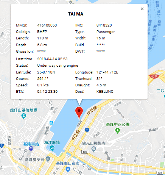Select the 佛光山極樂寺 temple pin
The image size is (165, 175).
point(93,149)
